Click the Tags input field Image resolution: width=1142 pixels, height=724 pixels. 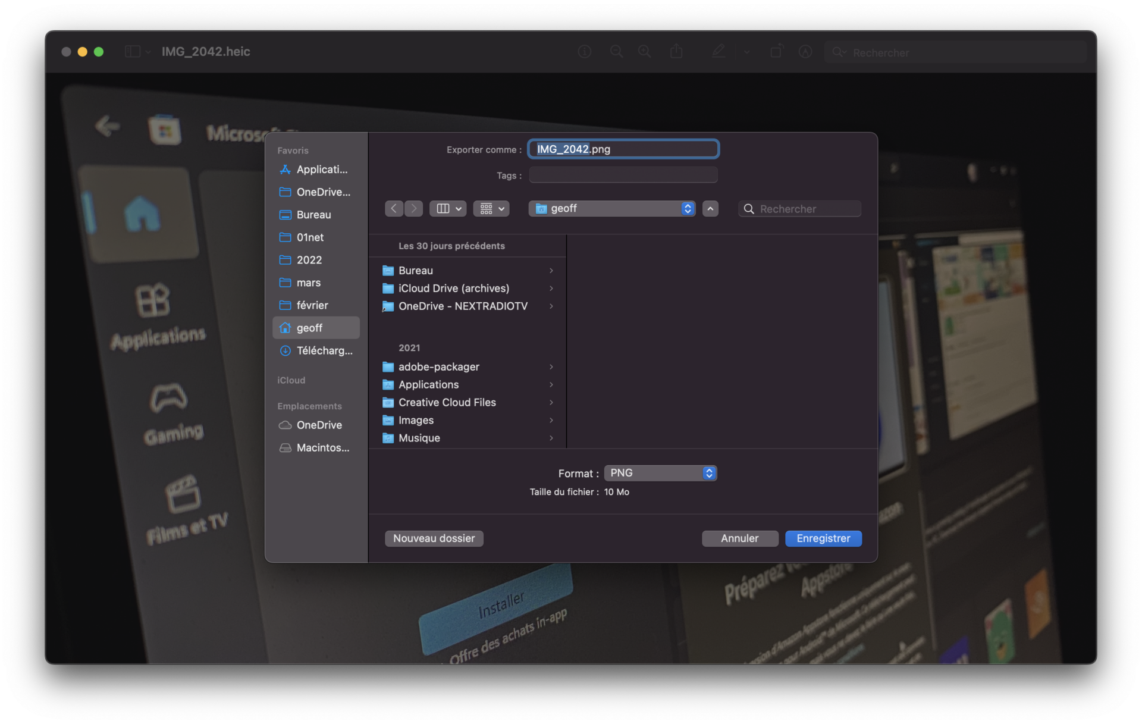(x=623, y=175)
